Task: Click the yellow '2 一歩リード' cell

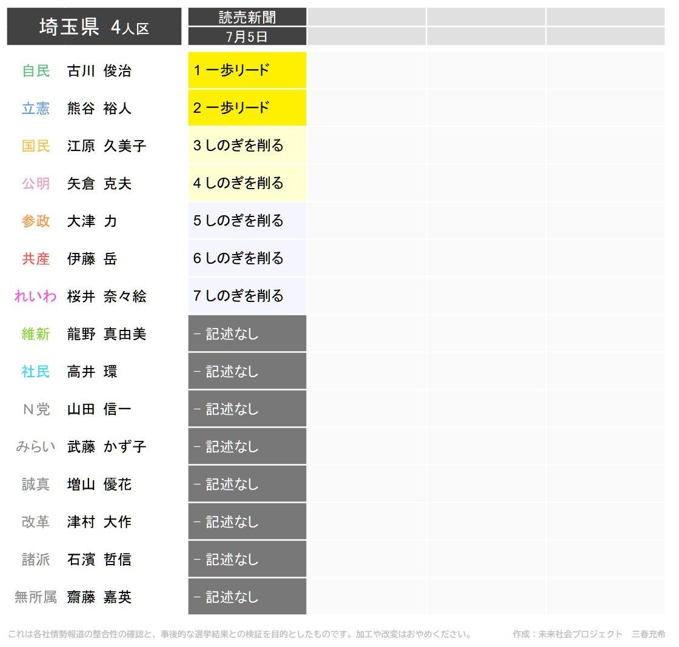Action: pos(247,108)
